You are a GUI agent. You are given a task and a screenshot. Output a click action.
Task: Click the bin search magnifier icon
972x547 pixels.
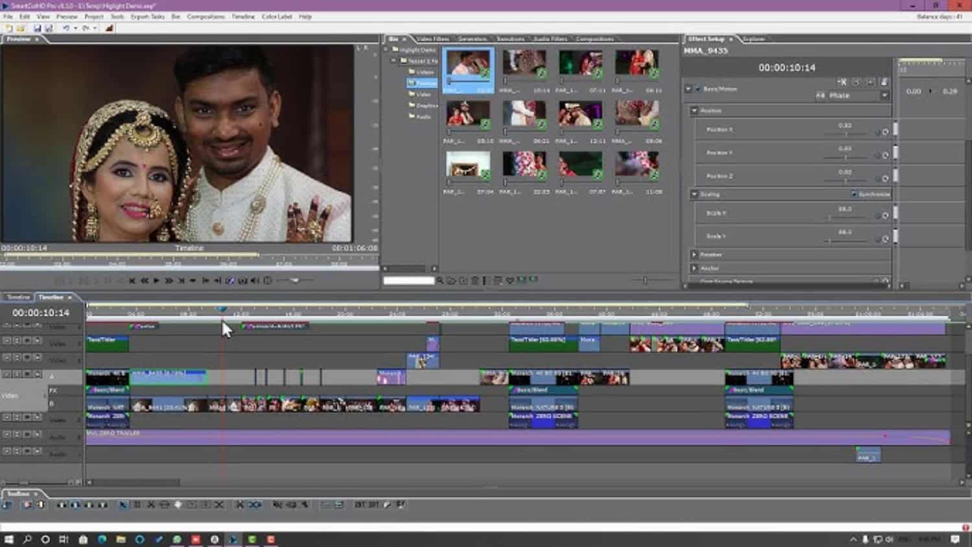439,281
